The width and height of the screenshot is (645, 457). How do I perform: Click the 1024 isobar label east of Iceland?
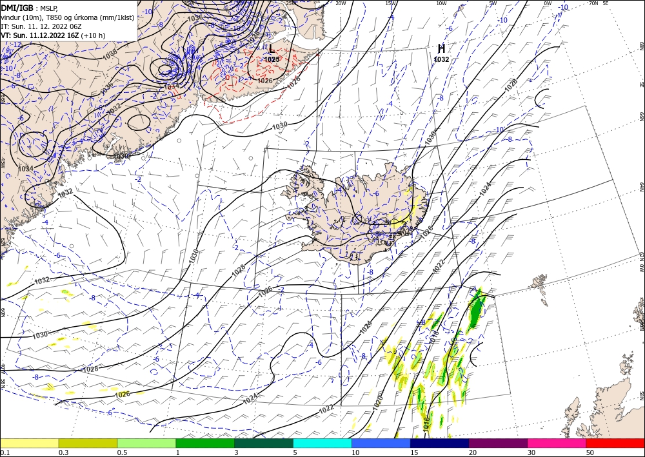tap(486, 189)
